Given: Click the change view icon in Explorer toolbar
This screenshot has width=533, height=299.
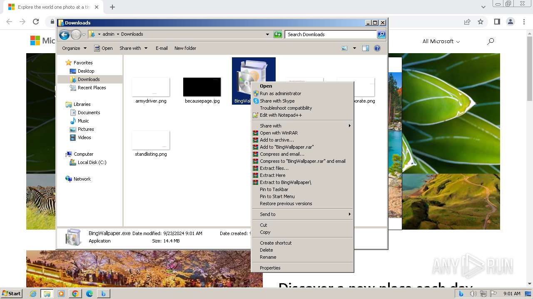Looking at the screenshot, I should click(344, 48).
